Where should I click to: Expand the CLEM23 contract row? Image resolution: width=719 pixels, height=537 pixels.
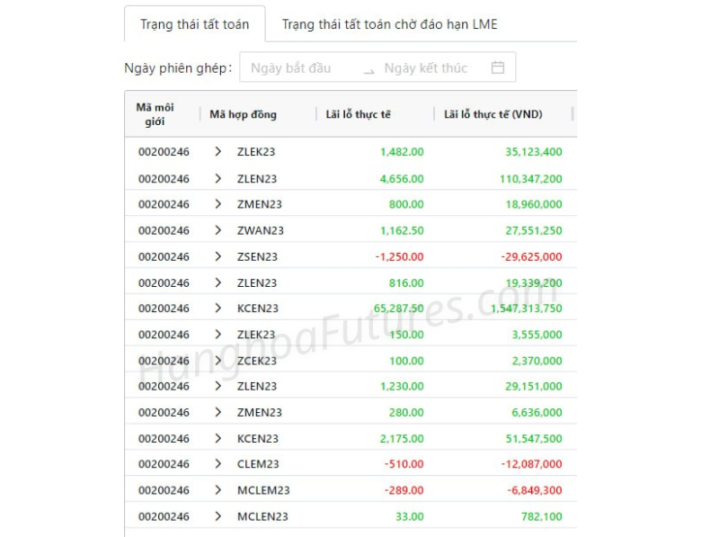[217, 464]
